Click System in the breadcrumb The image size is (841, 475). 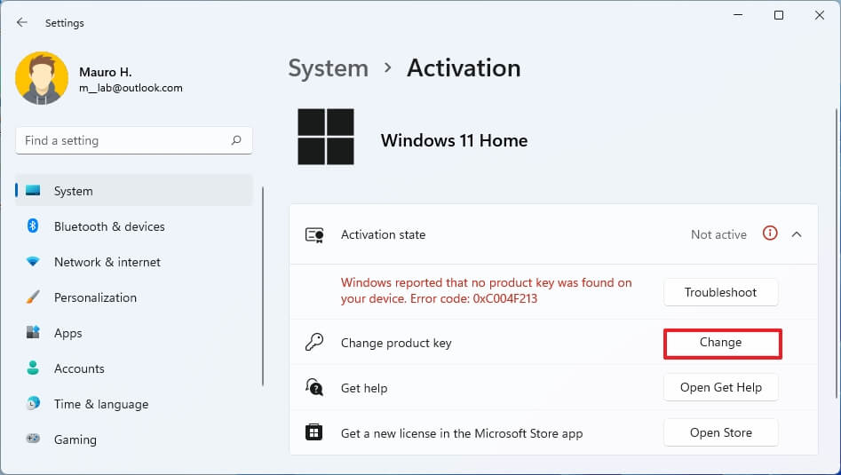329,68
